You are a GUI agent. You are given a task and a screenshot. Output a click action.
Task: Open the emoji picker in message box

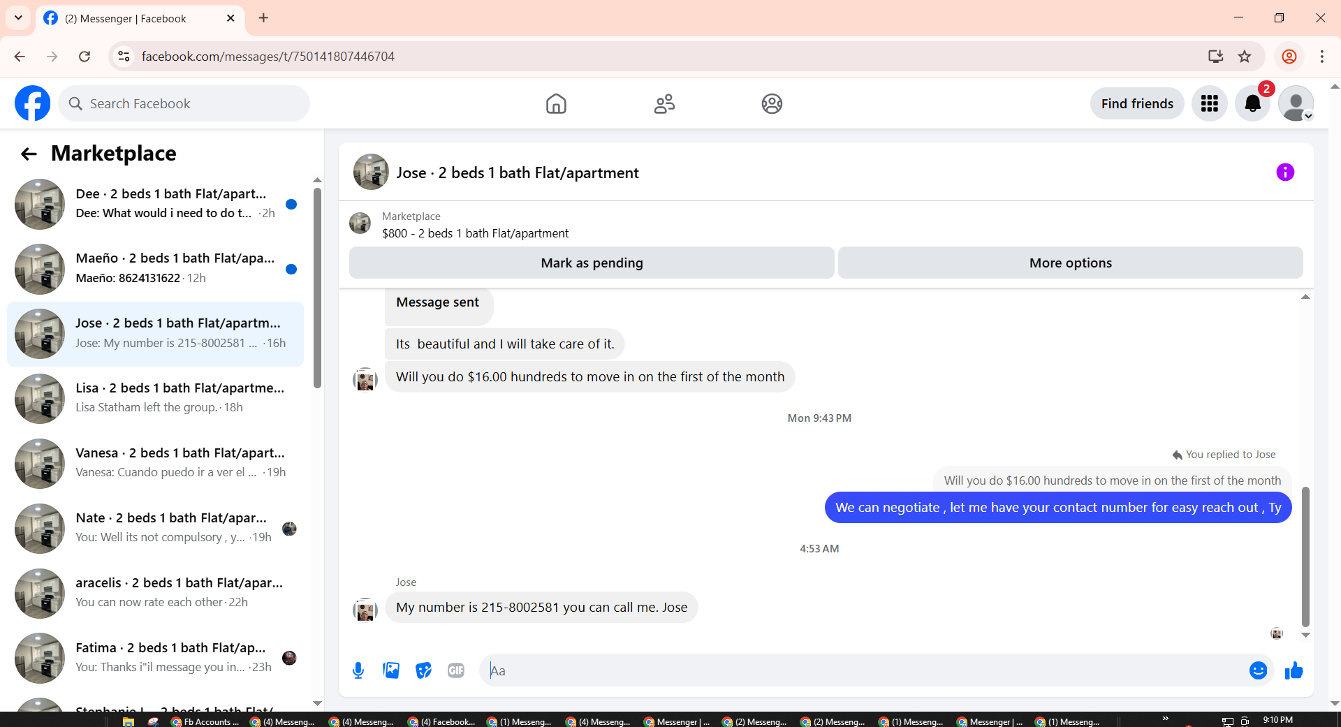point(1258,670)
